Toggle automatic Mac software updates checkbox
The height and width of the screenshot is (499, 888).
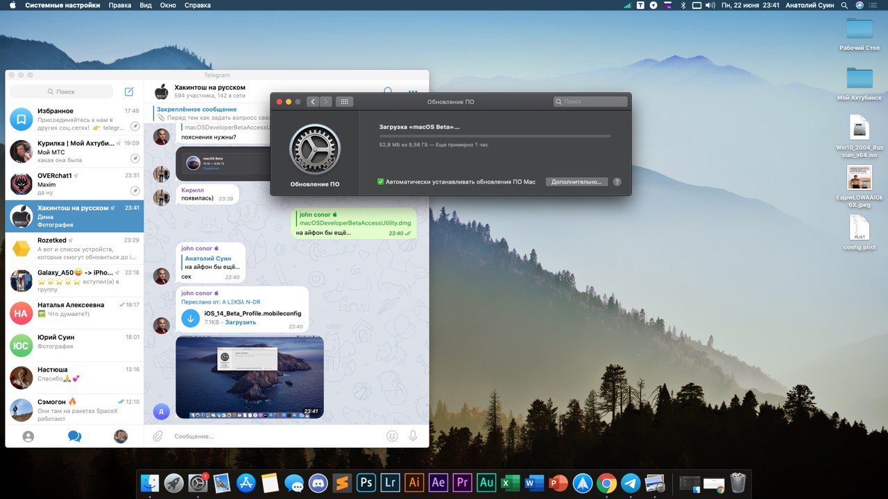(380, 182)
